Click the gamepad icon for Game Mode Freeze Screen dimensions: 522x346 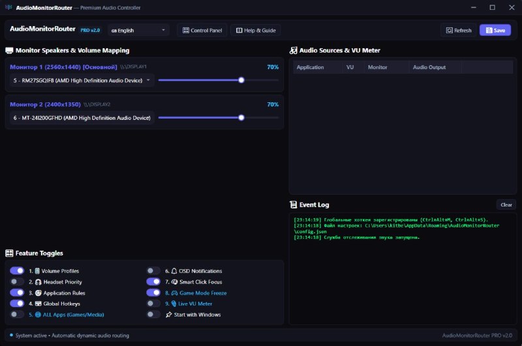click(174, 293)
